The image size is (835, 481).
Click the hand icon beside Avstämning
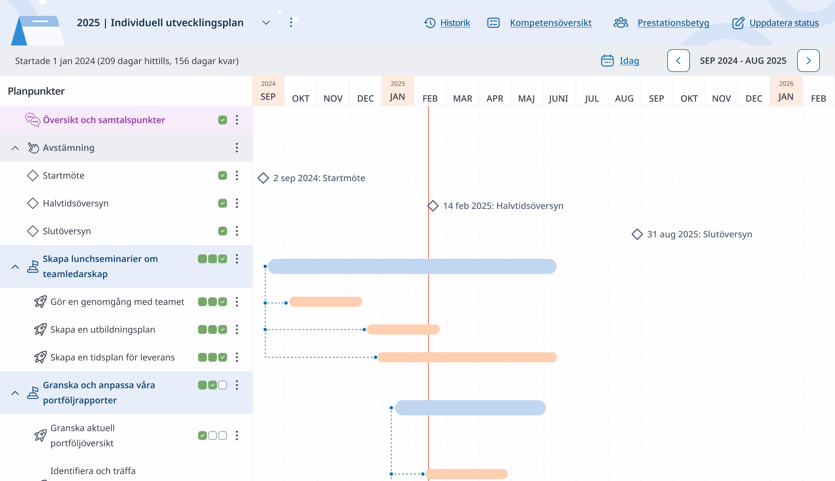click(x=33, y=148)
